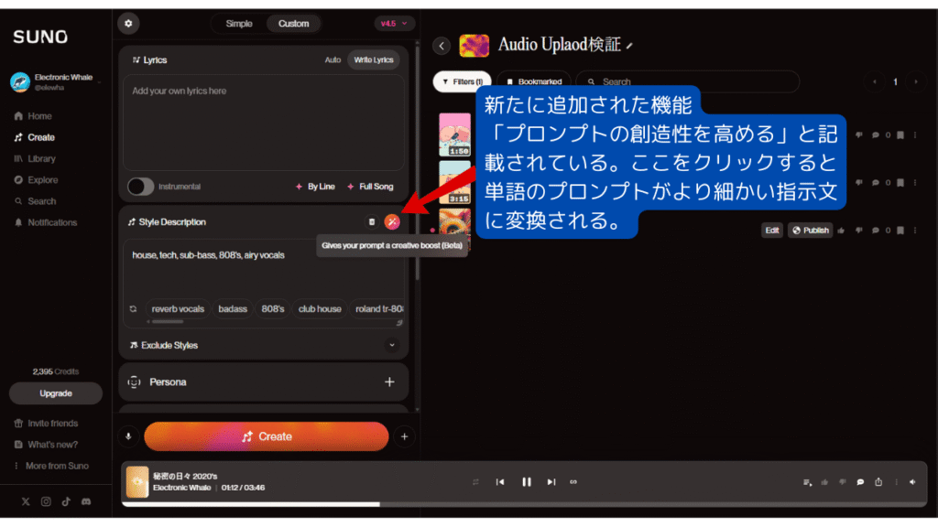The height and width of the screenshot is (527, 938).
Task: Share the currently playing song
Action: pyautogui.click(x=878, y=482)
